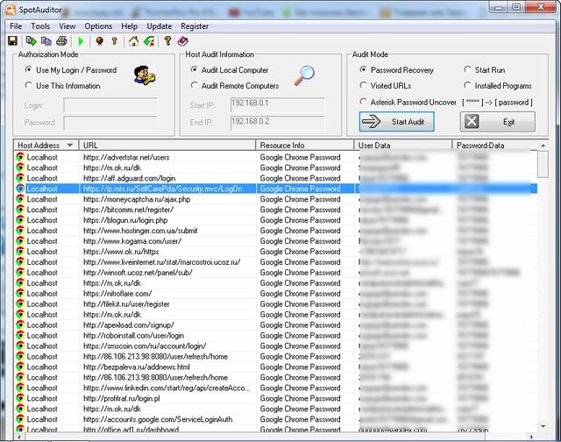561x442 pixels.
Task: Select Visited URLs audit mode
Action: tap(363, 85)
